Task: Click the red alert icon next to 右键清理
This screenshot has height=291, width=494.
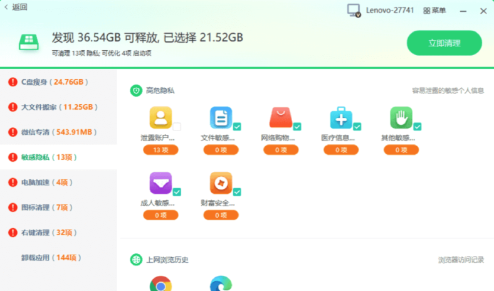Action: coord(13,233)
